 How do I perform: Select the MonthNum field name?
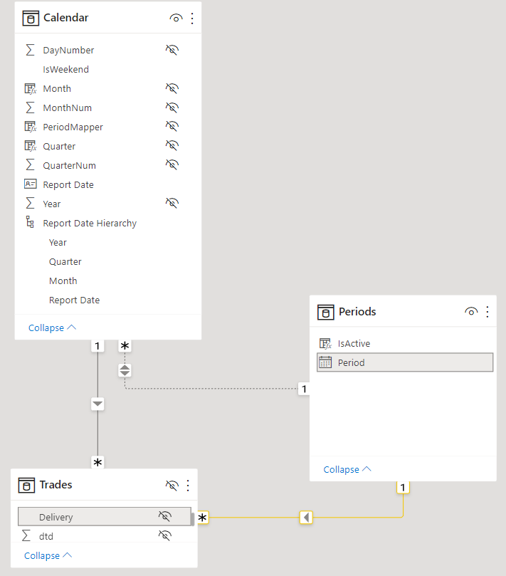[67, 108]
